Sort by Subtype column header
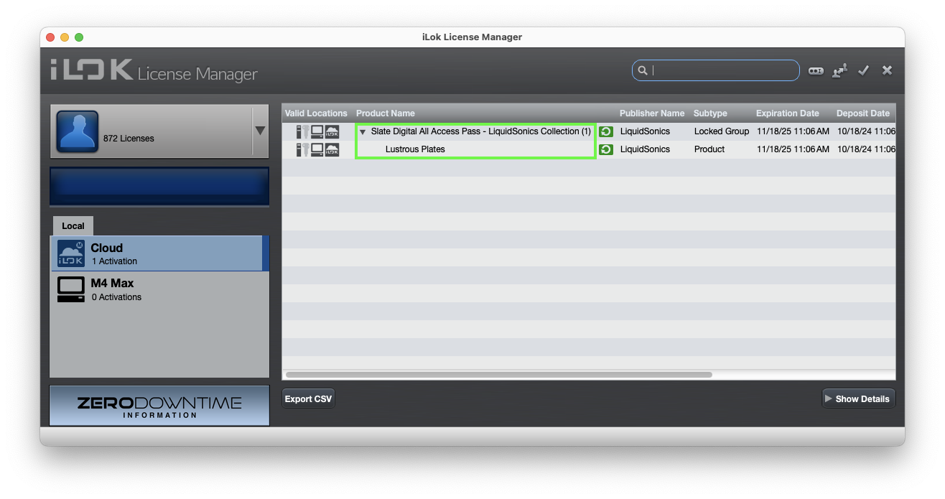The image size is (945, 499). coord(710,113)
